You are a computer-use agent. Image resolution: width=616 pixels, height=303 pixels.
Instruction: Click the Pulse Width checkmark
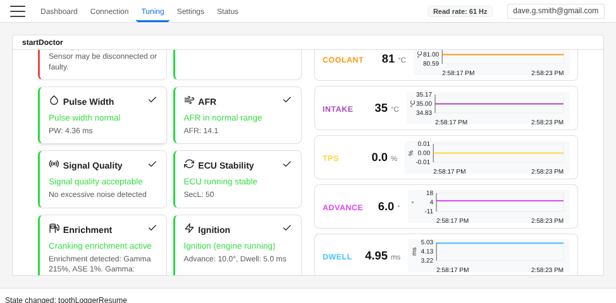tap(152, 100)
